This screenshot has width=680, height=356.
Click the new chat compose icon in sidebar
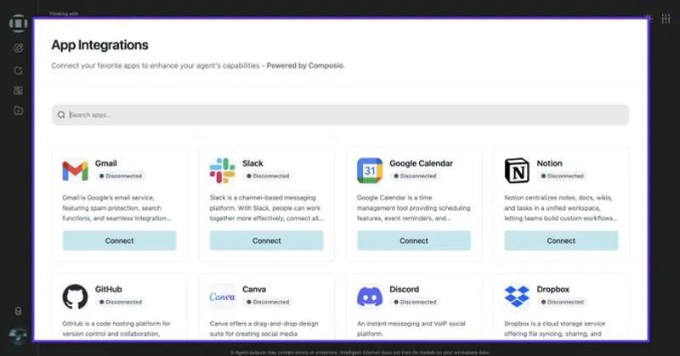click(x=18, y=48)
